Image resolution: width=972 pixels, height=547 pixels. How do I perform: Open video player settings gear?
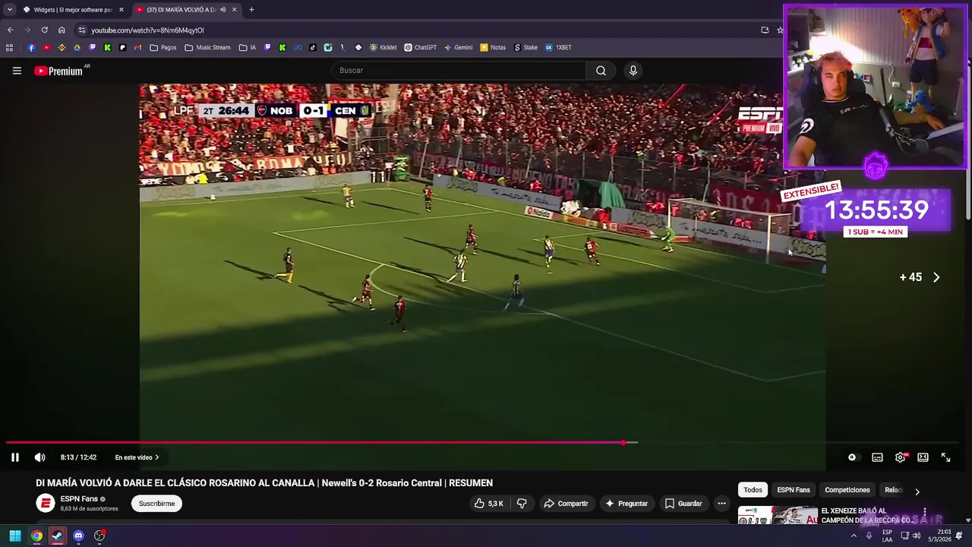click(x=900, y=457)
